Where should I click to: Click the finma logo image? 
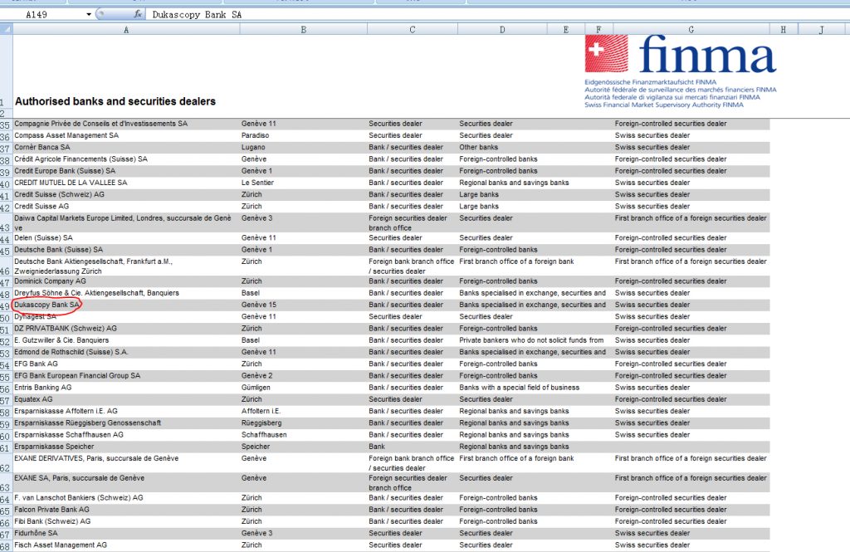[x=681, y=71]
